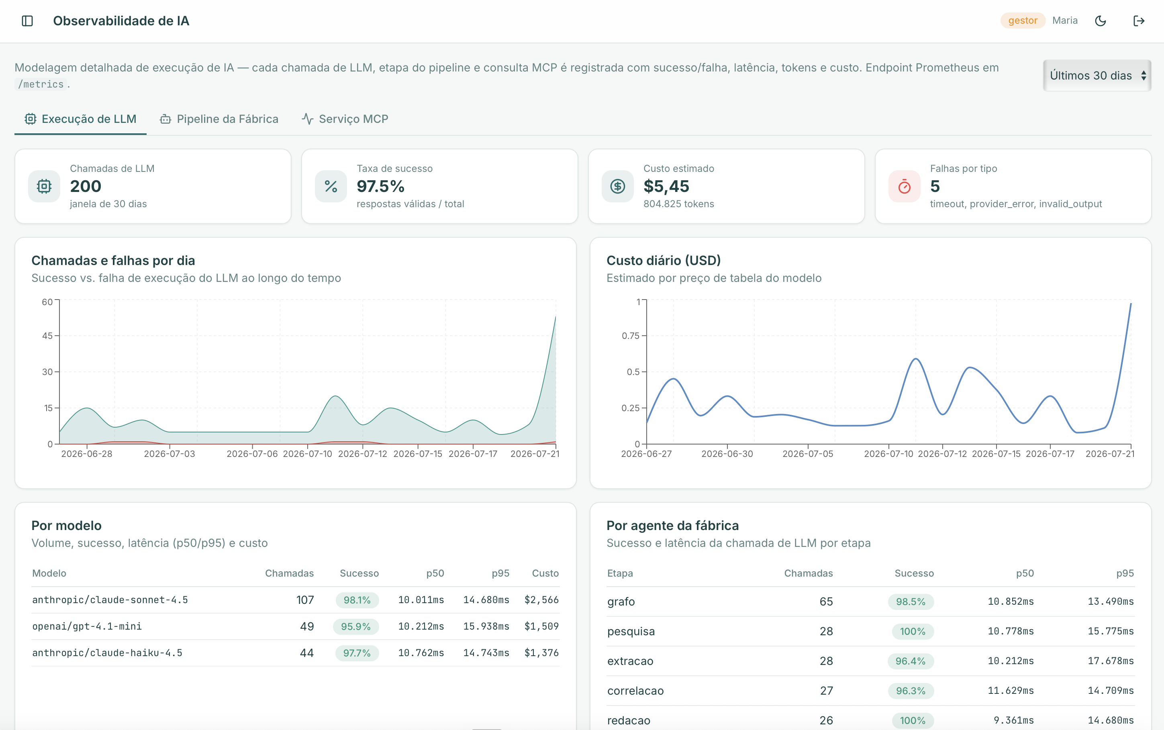The width and height of the screenshot is (1164, 730).
Task: Click the 804.825 tokens text
Action: click(679, 204)
